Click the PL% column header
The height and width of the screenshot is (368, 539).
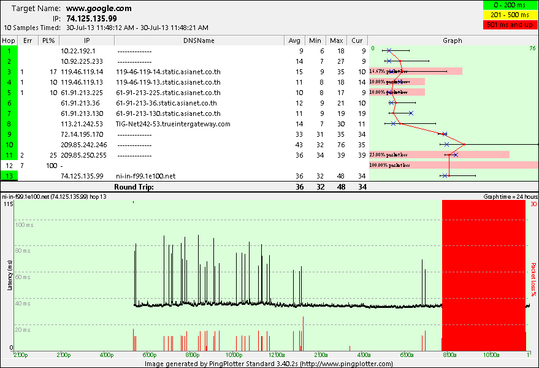(49, 40)
